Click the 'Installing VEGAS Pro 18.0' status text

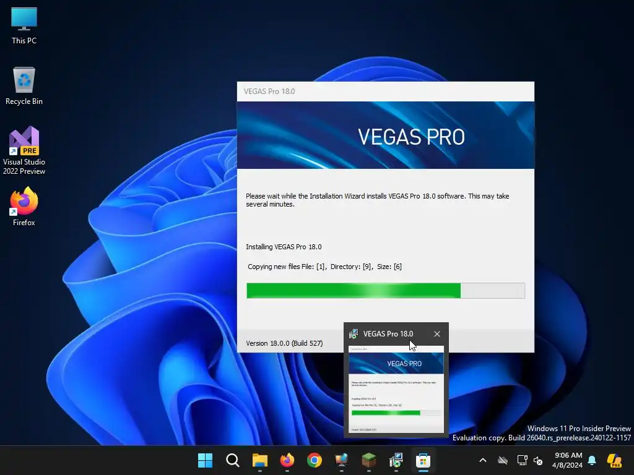click(x=284, y=247)
